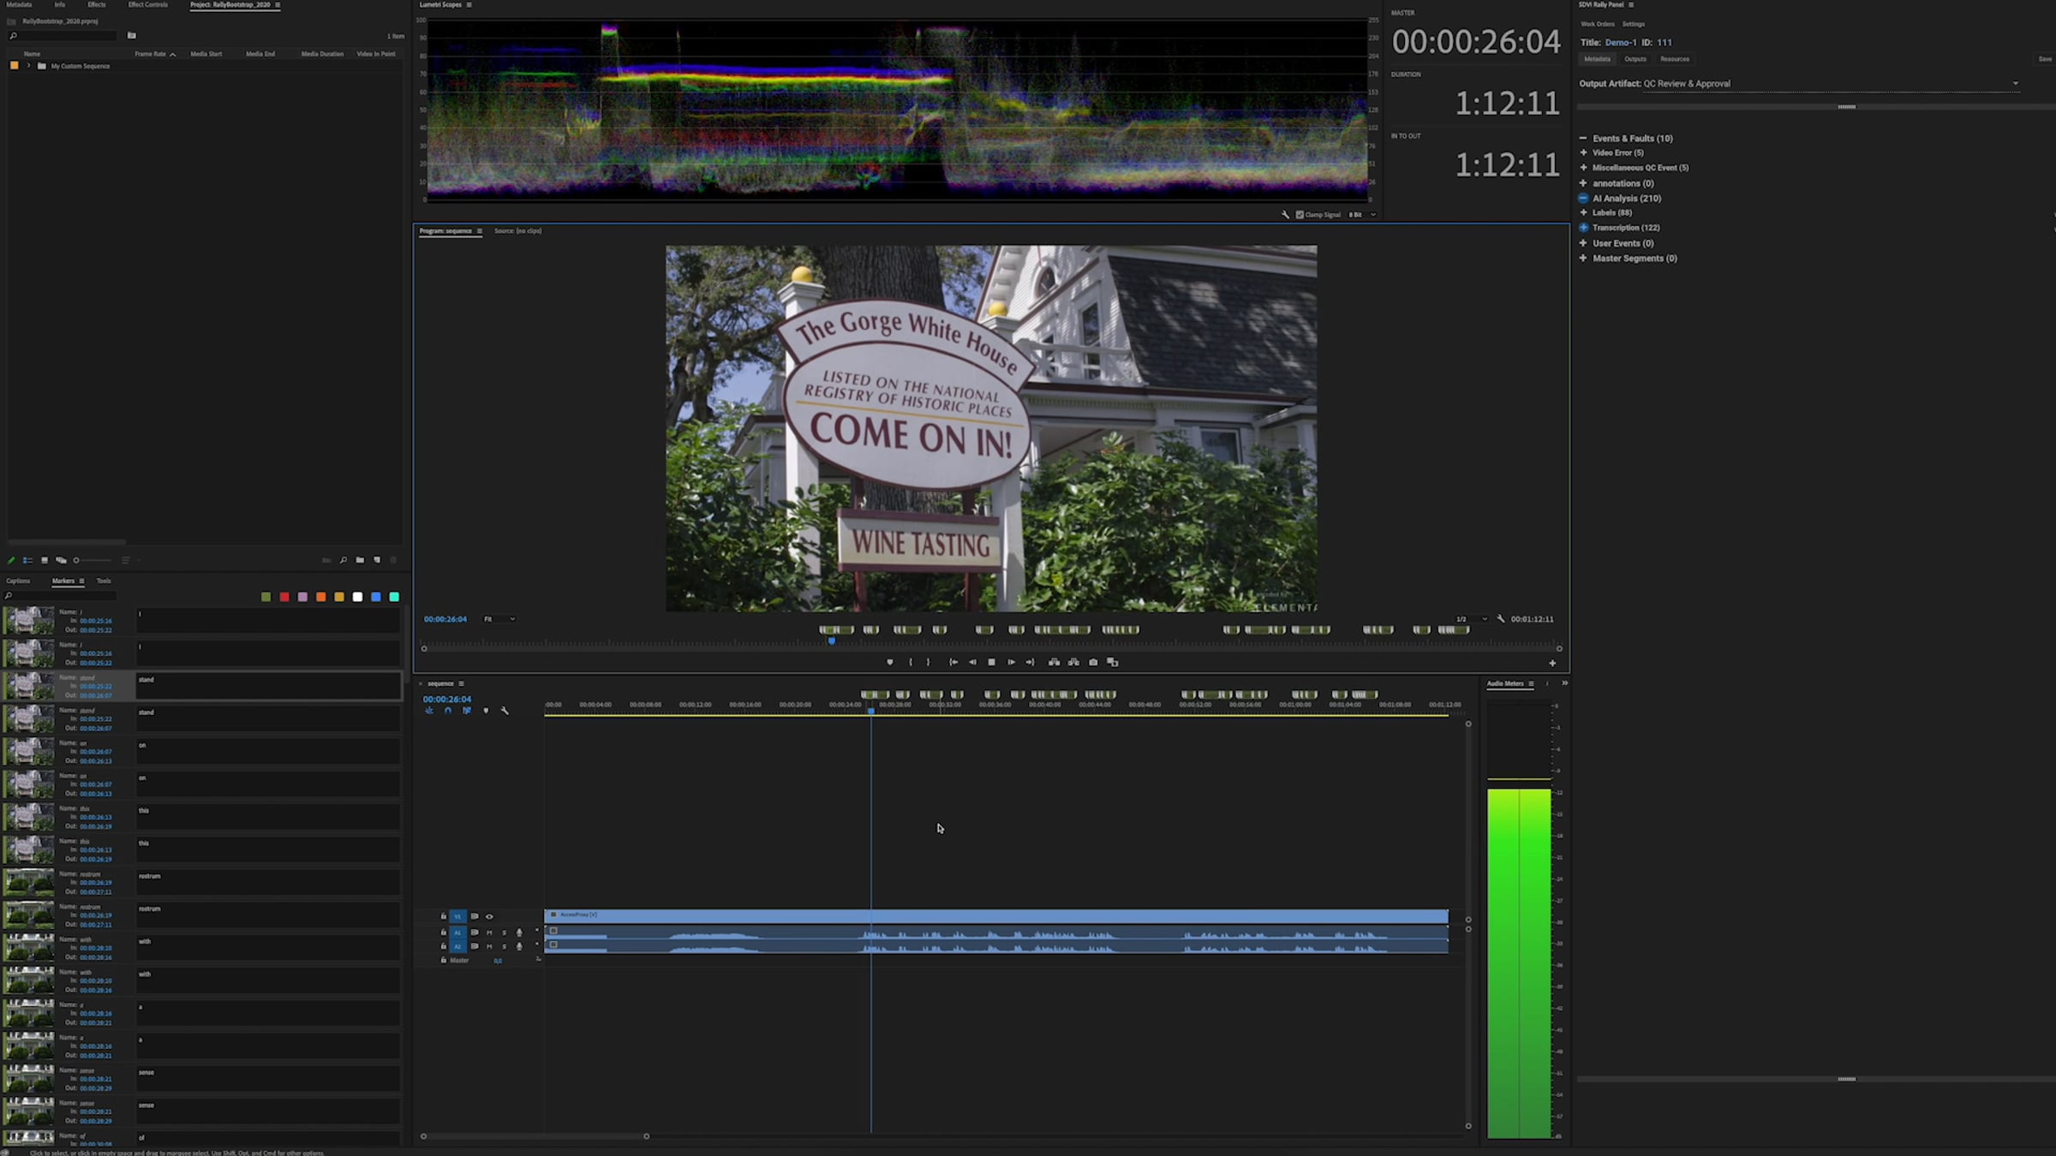Open the Fit zoom level dropdown
The height and width of the screenshot is (1156, 2056).
pos(499,619)
